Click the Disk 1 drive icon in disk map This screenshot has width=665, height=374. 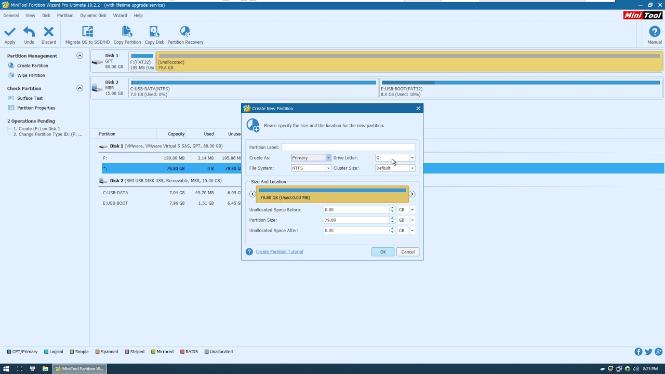[x=97, y=62]
